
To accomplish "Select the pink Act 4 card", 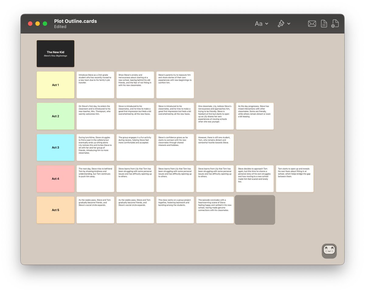I will pyautogui.click(x=55, y=179).
